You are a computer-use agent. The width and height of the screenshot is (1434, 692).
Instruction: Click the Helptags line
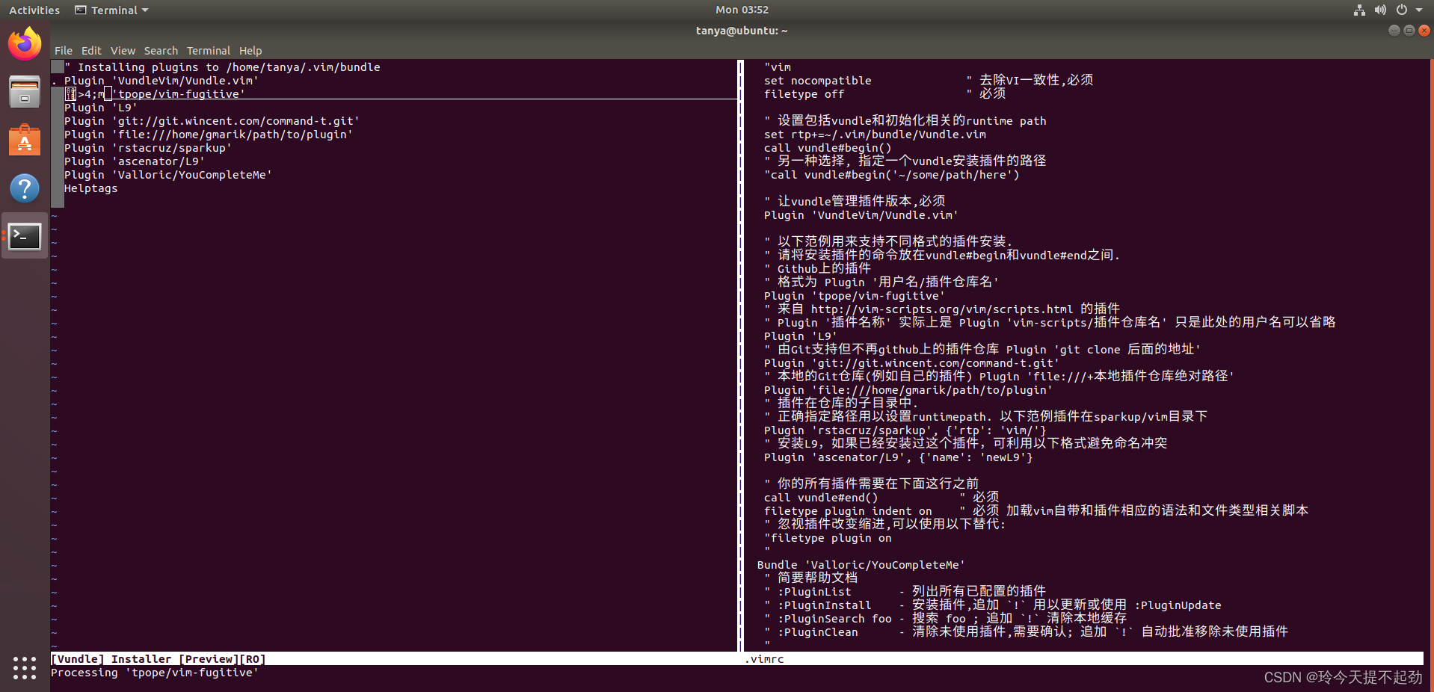click(x=91, y=188)
